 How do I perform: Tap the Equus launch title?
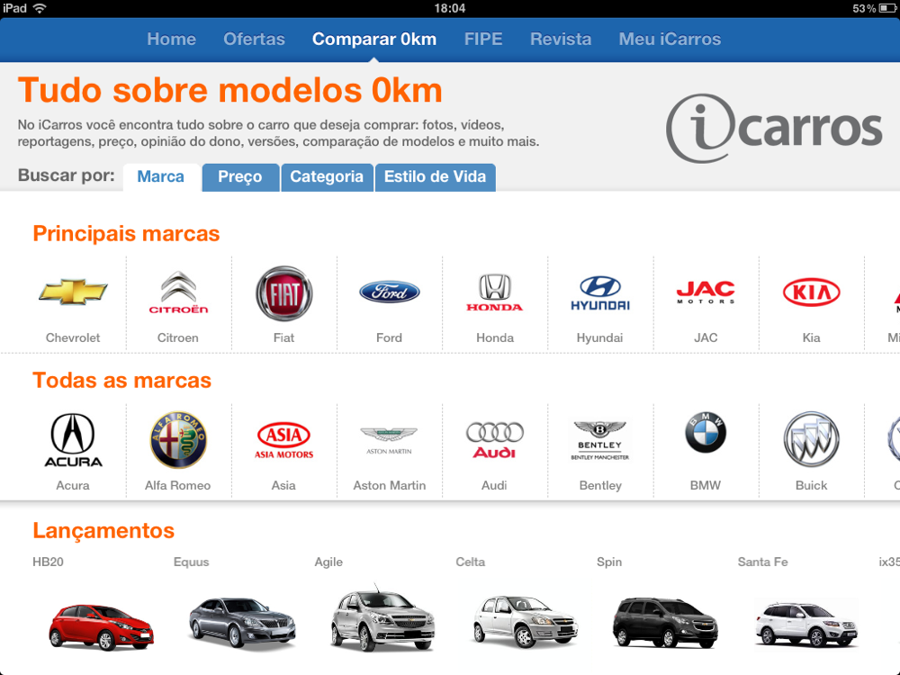click(191, 562)
